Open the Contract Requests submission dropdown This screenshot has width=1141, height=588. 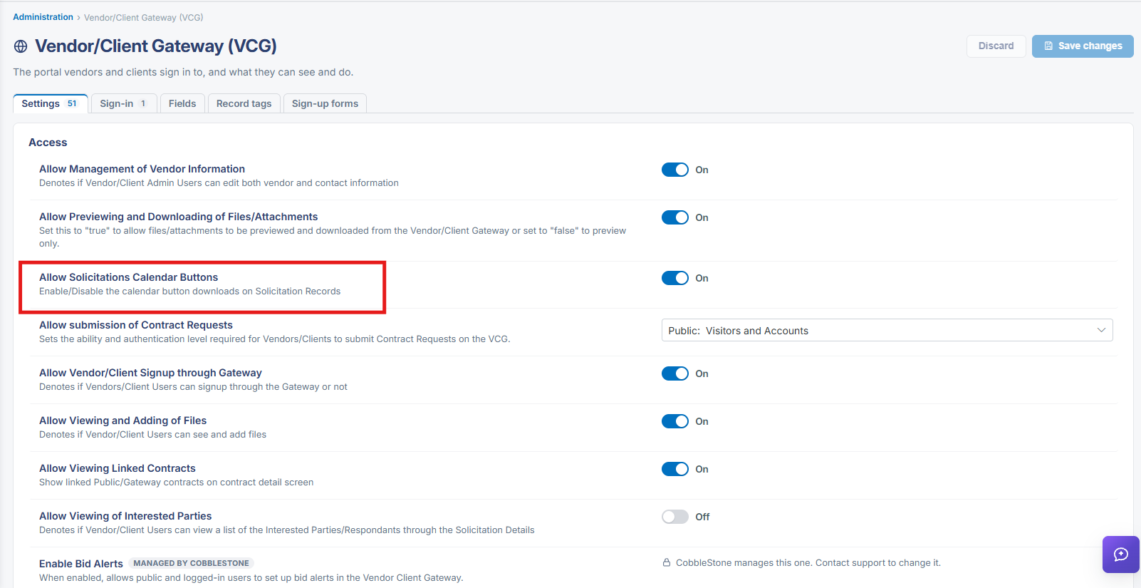(887, 330)
